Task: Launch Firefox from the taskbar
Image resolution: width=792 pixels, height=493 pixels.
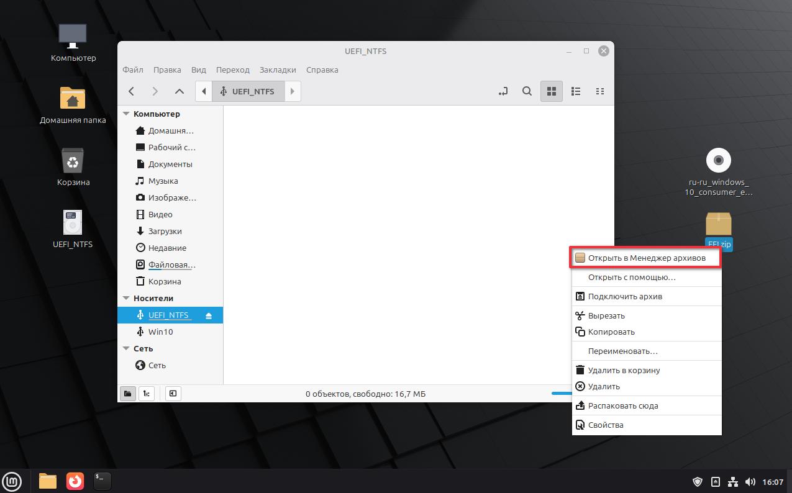Action: tap(75, 481)
